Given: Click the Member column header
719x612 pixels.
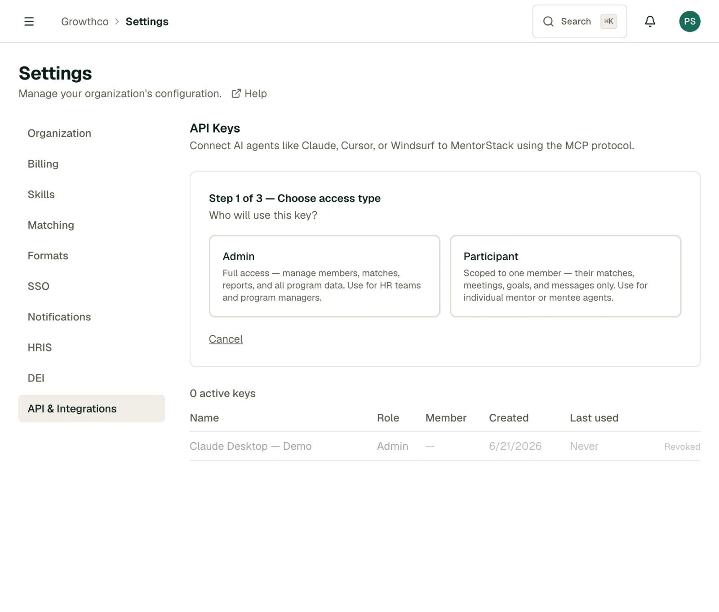Looking at the screenshot, I should [x=446, y=418].
